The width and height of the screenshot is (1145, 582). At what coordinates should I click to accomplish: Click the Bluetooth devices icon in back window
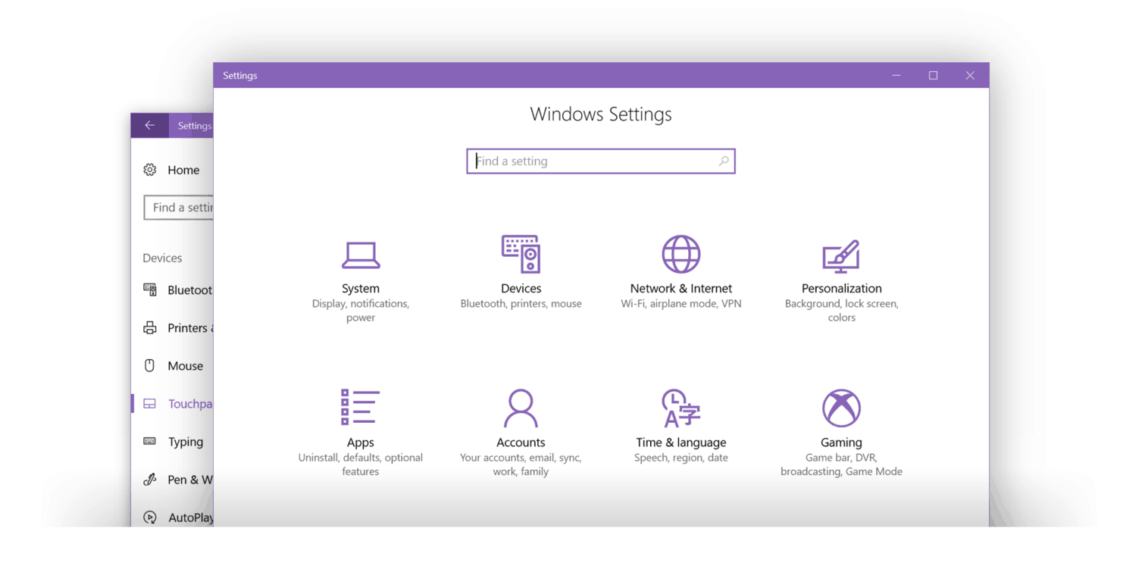(x=150, y=289)
